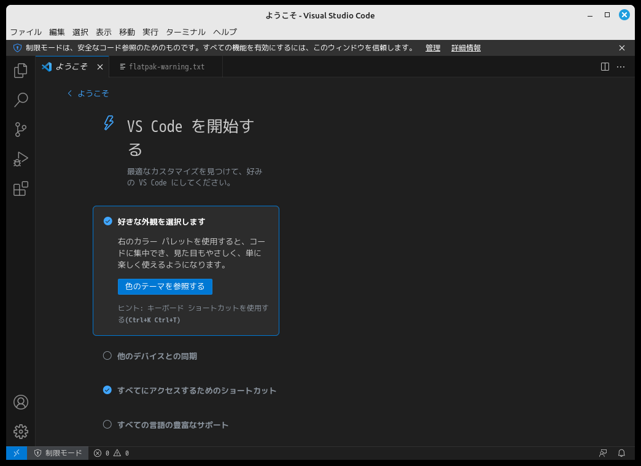Mark the 他のデバイスとの同期 step circle
Screen dimensions: 641x466
(107, 355)
